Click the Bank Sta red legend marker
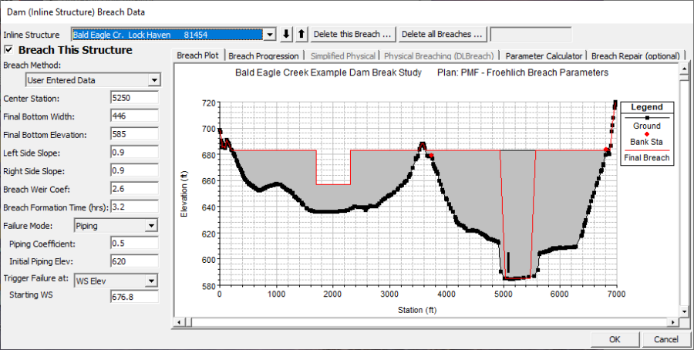 [x=646, y=134]
